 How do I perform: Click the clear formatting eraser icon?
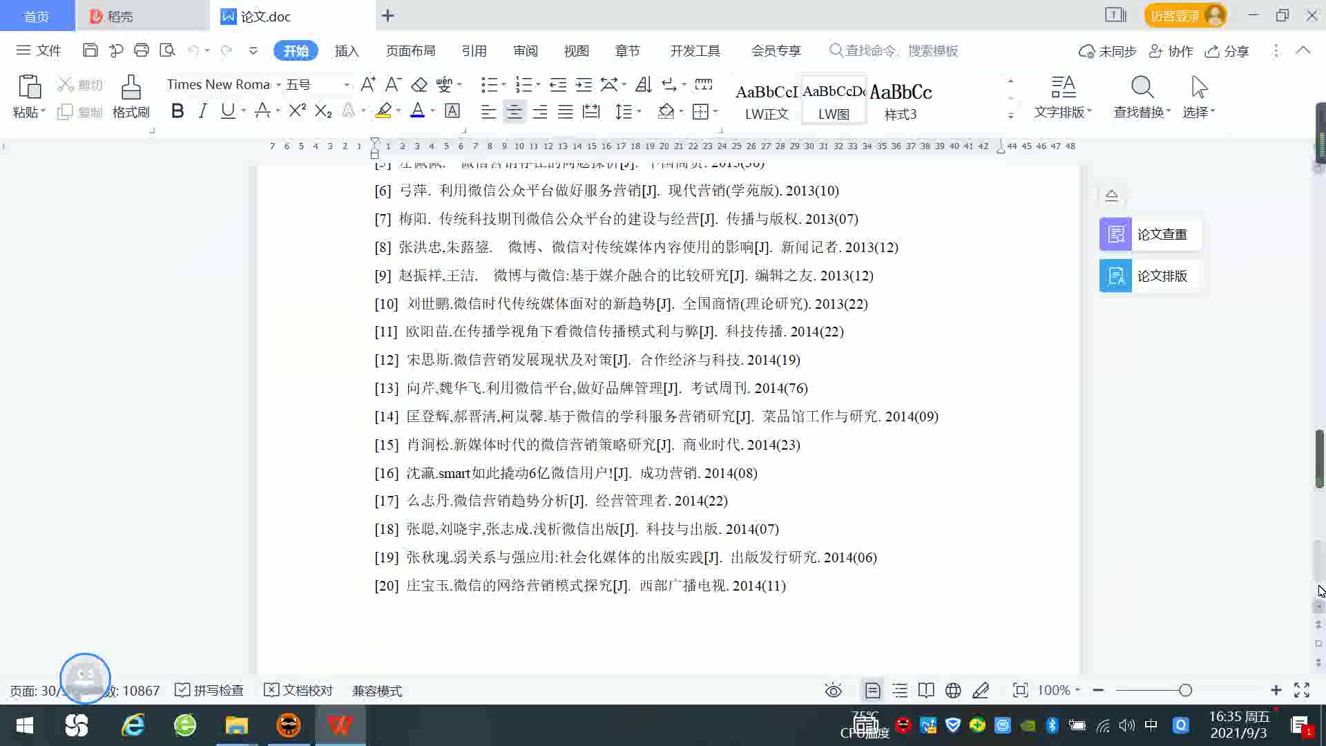419,84
